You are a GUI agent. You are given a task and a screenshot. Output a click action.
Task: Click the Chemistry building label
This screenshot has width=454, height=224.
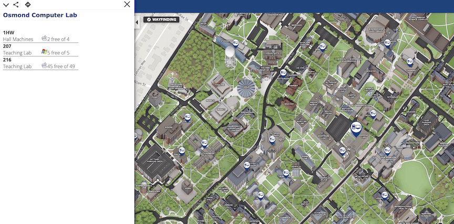pos(370,70)
